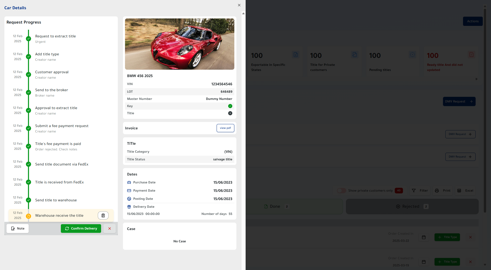Click check icon for Title is received from FedEx

click(28, 182)
